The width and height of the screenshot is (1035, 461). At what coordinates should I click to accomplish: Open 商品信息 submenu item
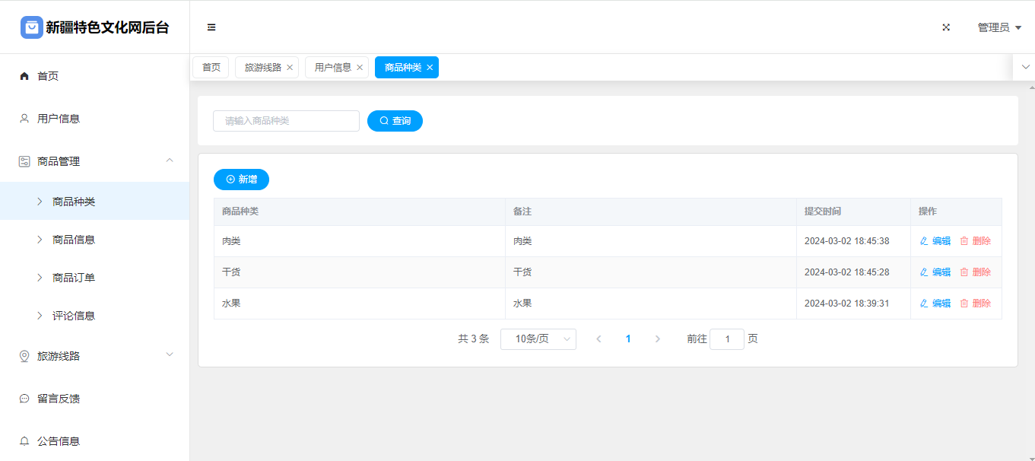[94, 240]
